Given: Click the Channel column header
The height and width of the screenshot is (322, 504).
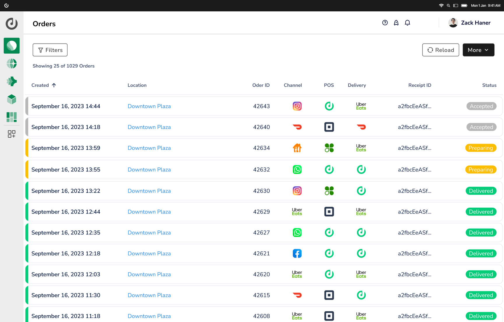Looking at the screenshot, I should point(293,85).
